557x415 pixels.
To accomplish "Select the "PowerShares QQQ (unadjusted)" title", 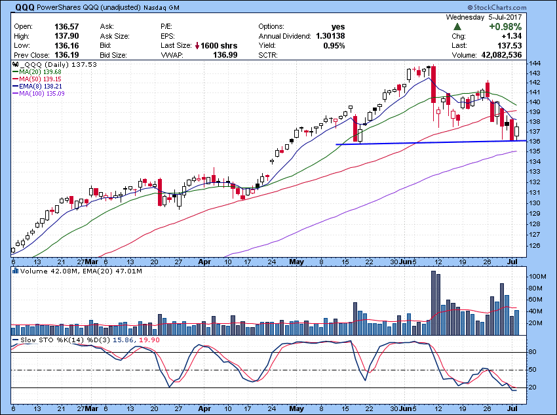I will [88, 7].
